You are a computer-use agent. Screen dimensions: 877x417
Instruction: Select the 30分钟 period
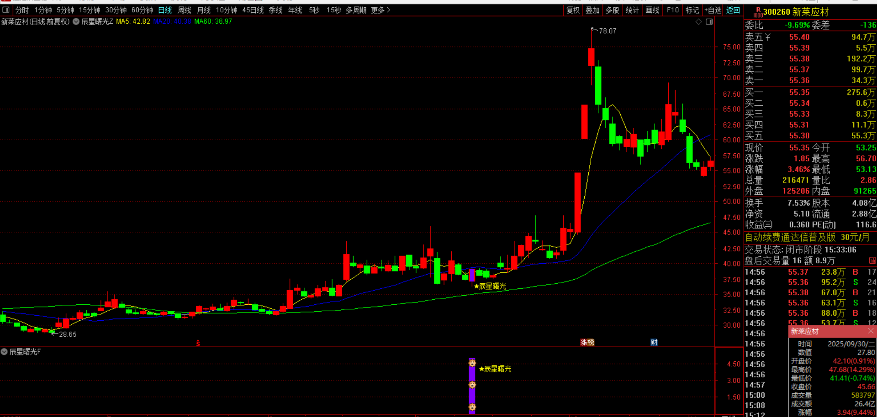(116, 10)
